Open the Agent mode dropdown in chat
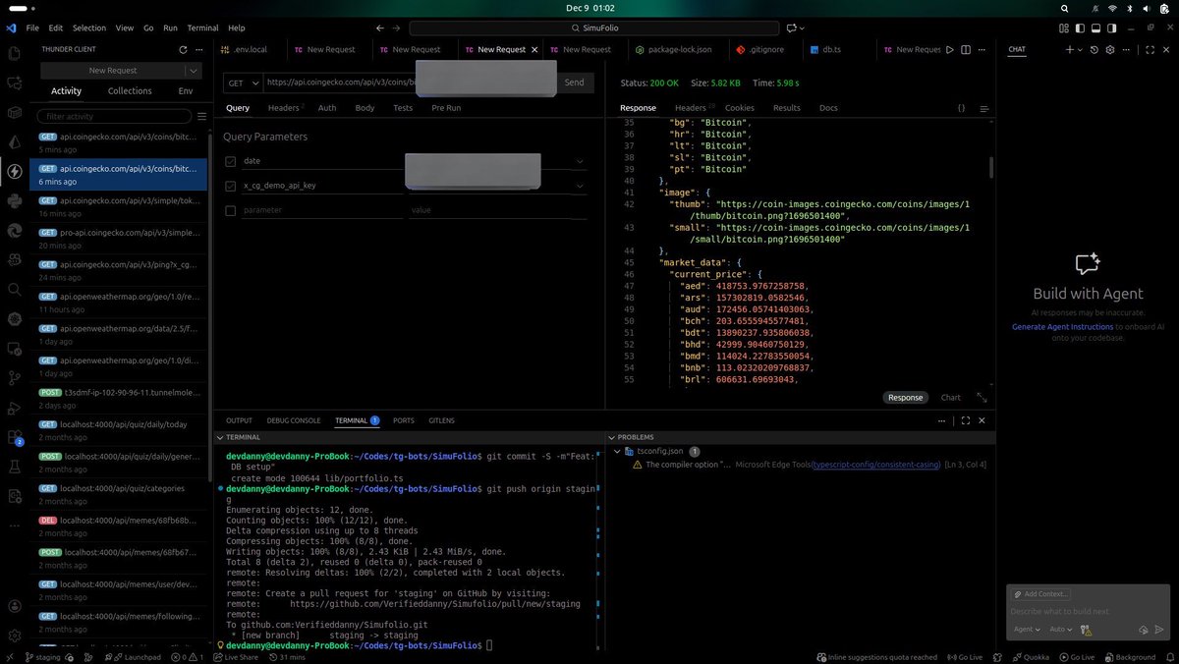Image resolution: width=1179 pixels, height=664 pixels. point(1027,630)
